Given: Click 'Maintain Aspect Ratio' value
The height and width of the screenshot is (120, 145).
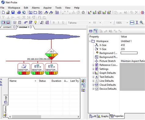Looking at the screenshot, I should (x=133, y=61).
